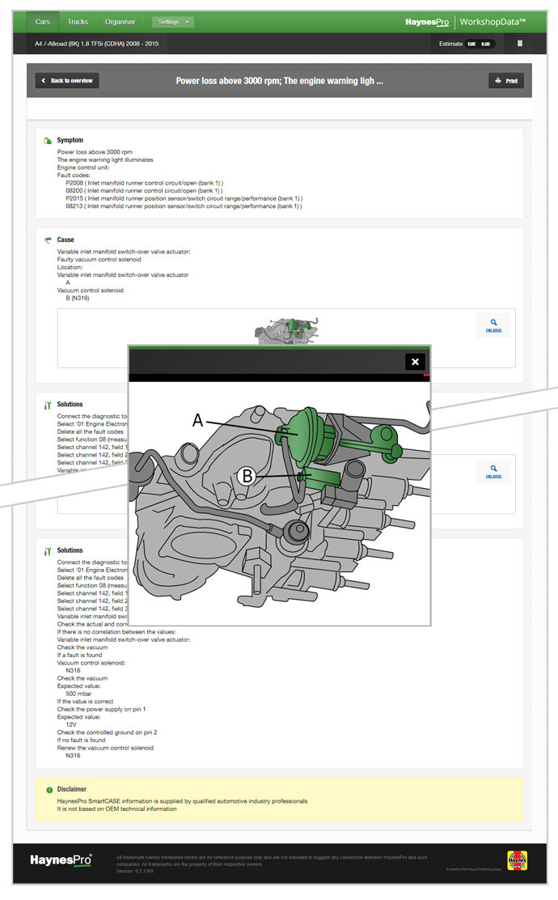Close the enlarged engine diagram popup
Screen dimensions: 558x900
click(415, 362)
